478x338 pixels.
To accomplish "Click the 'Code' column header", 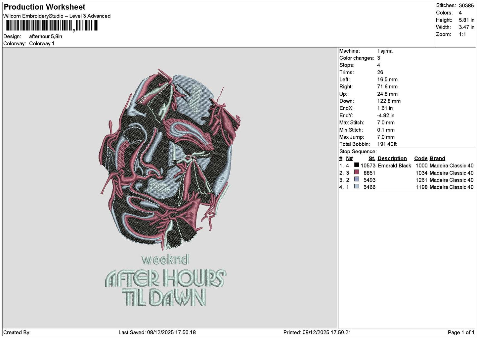I will click(420, 159).
